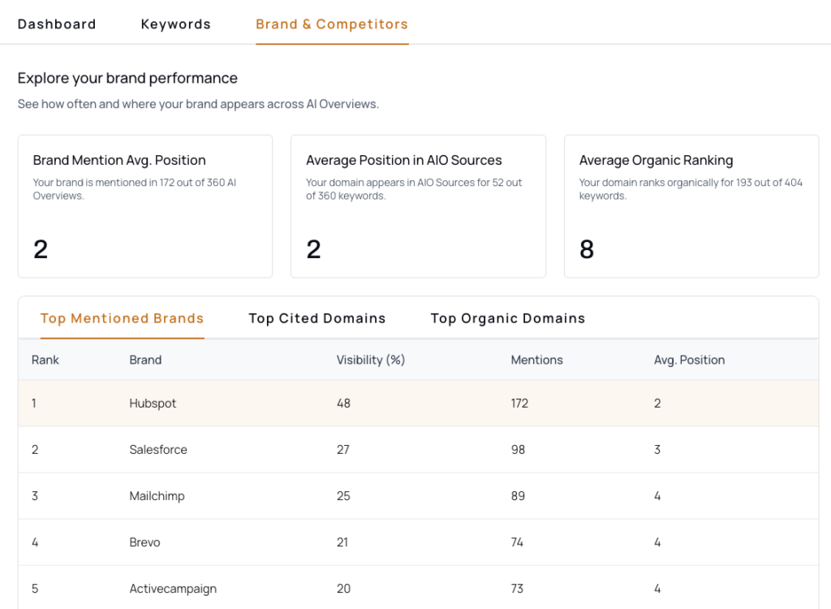Sort by Mentions column header
The image size is (831, 609).
point(536,360)
